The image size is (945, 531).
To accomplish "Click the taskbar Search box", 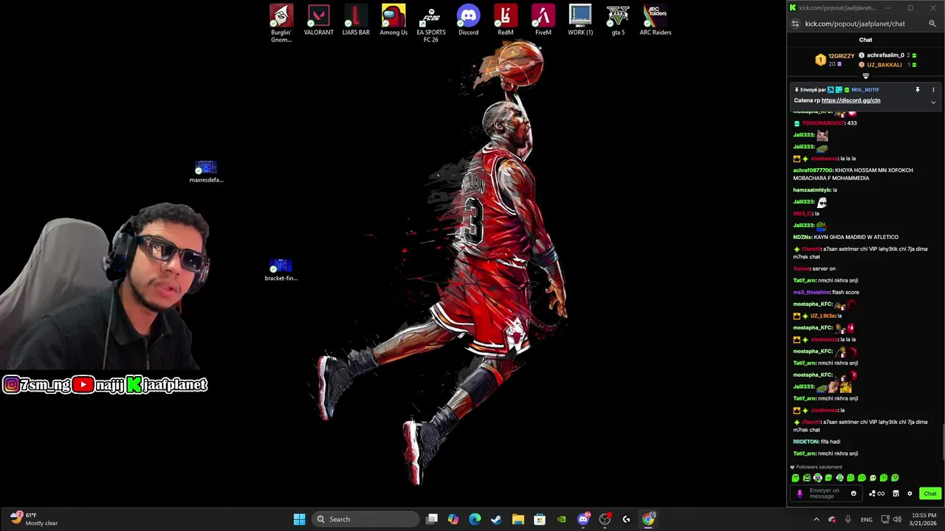I will 365,519.
